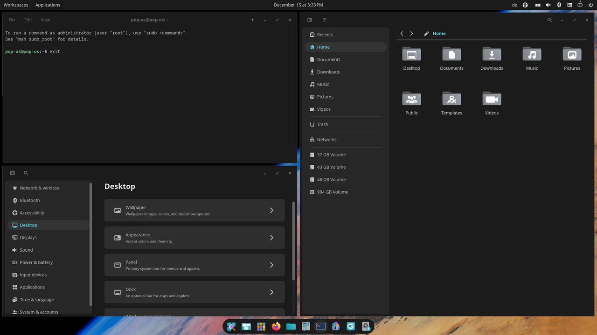Click Applications in the top panel
Image resolution: width=597 pixels, height=335 pixels.
[x=48, y=5]
